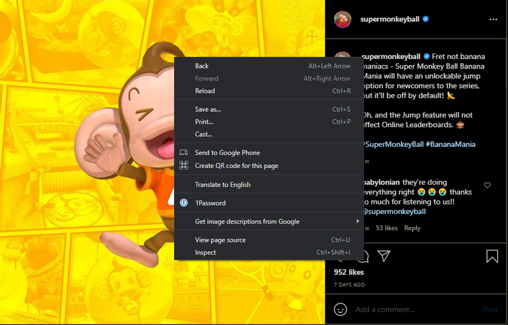The image size is (508, 325).
Task: Select Inspect from the context menu
Action: (x=205, y=253)
